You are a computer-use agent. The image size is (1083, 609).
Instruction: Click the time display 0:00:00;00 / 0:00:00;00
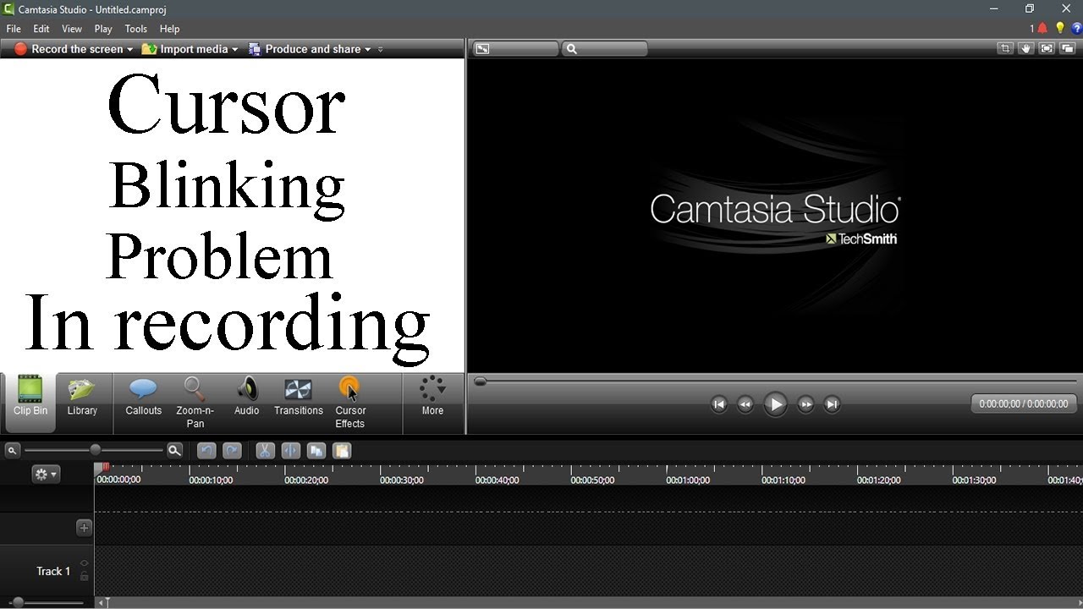tap(1024, 404)
